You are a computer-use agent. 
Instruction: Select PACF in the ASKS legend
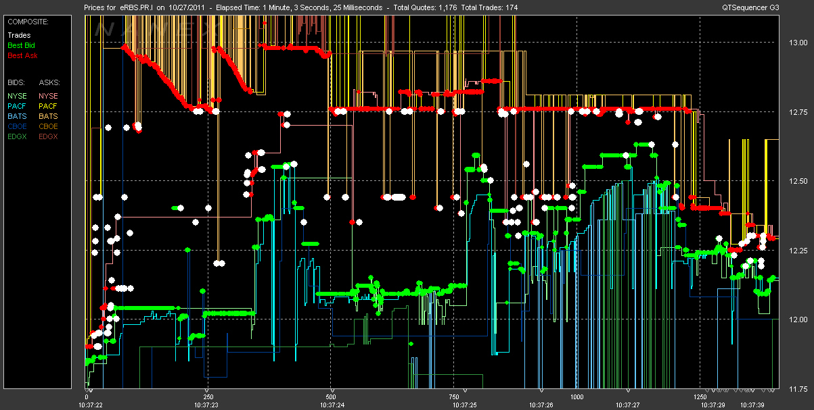point(48,106)
